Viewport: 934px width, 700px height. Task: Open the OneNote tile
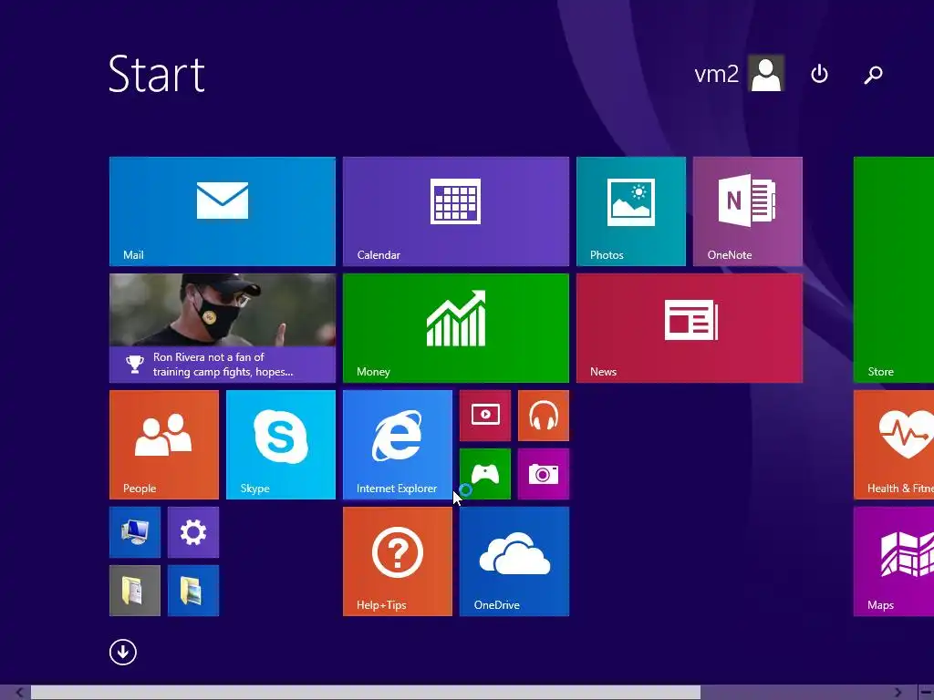tap(748, 211)
